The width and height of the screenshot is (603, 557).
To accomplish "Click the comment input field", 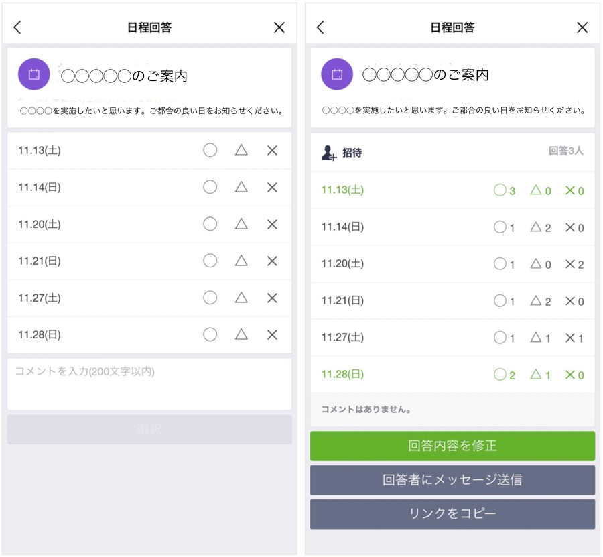I will coord(149,383).
